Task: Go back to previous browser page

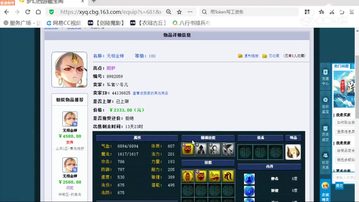Action: tap(7, 12)
